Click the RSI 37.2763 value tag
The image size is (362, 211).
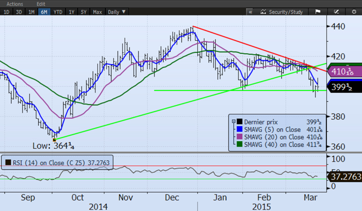click(x=347, y=178)
